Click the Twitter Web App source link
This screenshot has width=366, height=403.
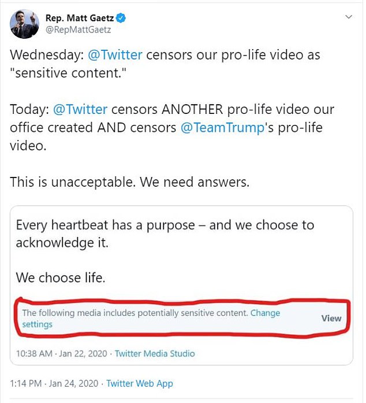click(139, 383)
